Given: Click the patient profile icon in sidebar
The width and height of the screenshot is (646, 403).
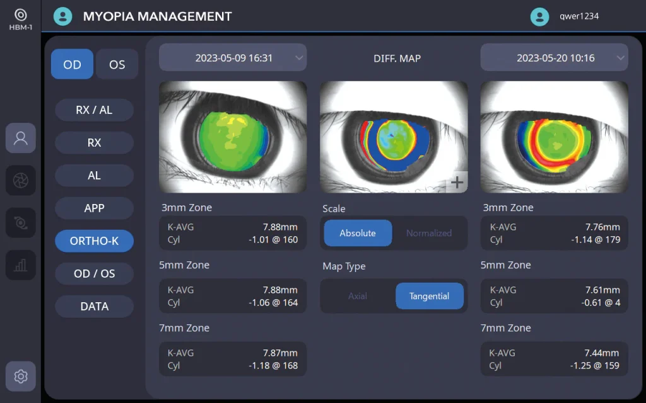Looking at the screenshot, I should 21,138.
